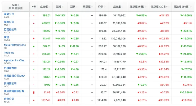Viewport: 196px width, 106px height.
Task: Click the NVDA row candlestick icon
Action: tap(34, 39)
